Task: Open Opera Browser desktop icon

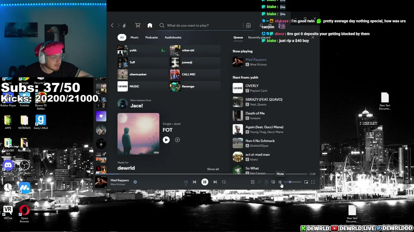Action: [x=24, y=214]
